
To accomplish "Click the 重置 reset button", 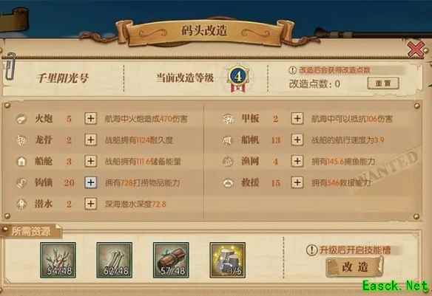I will pos(383,83).
